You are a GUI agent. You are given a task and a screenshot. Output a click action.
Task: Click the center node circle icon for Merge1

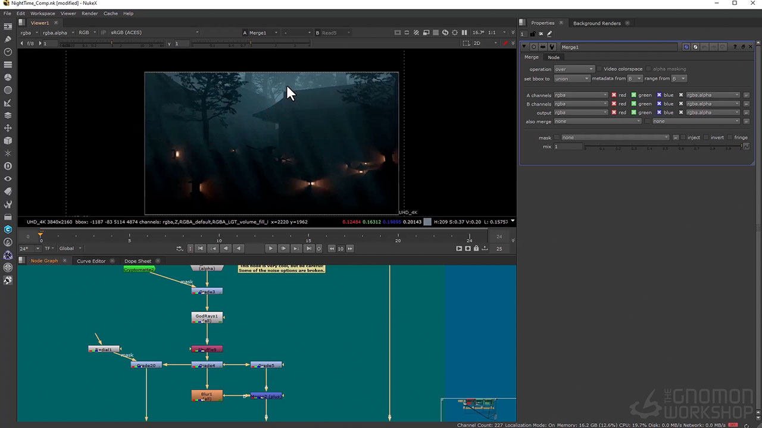click(534, 47)
